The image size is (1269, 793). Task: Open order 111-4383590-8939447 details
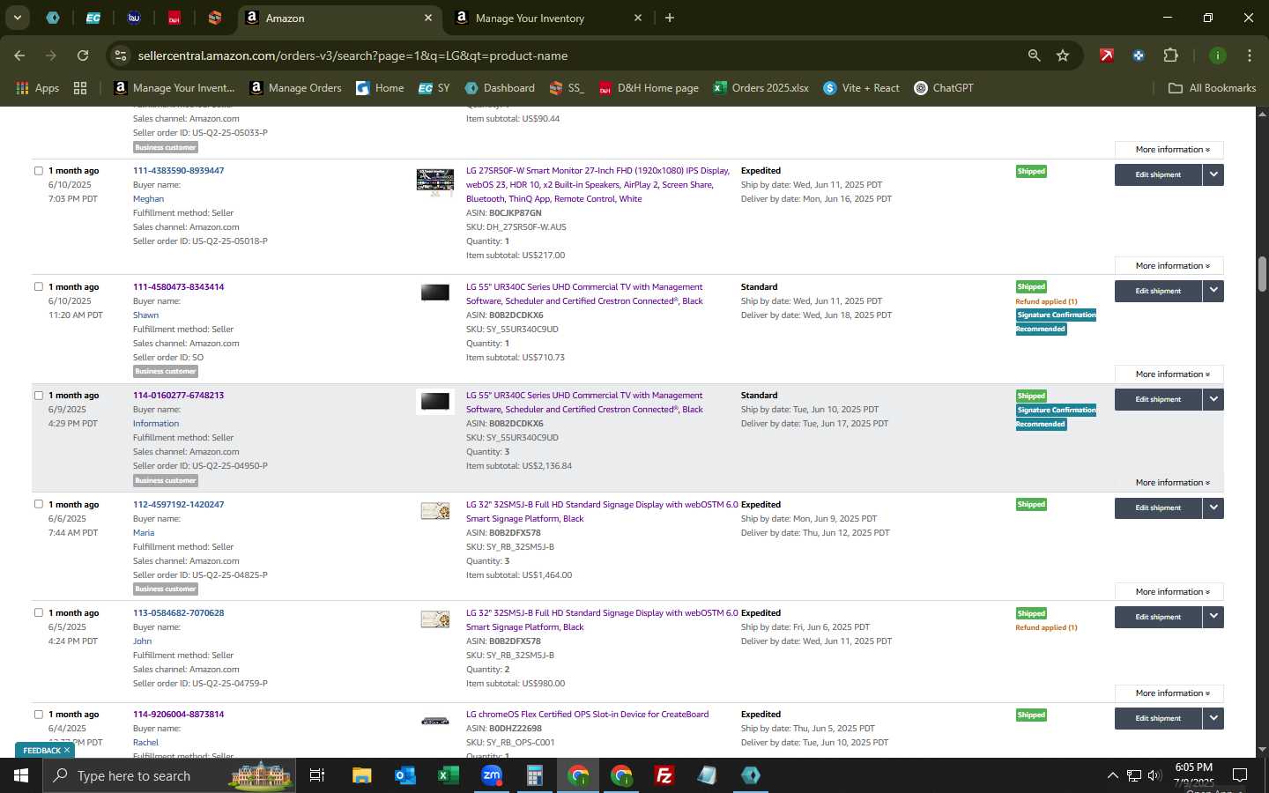pyautogui.click(x=178, y=171)
